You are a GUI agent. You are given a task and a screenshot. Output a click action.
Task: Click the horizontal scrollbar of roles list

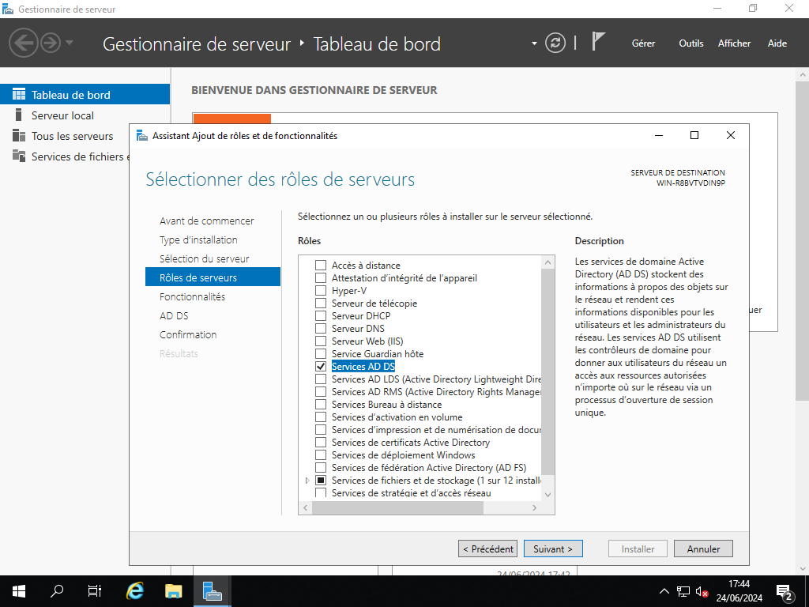pos(397,508)
